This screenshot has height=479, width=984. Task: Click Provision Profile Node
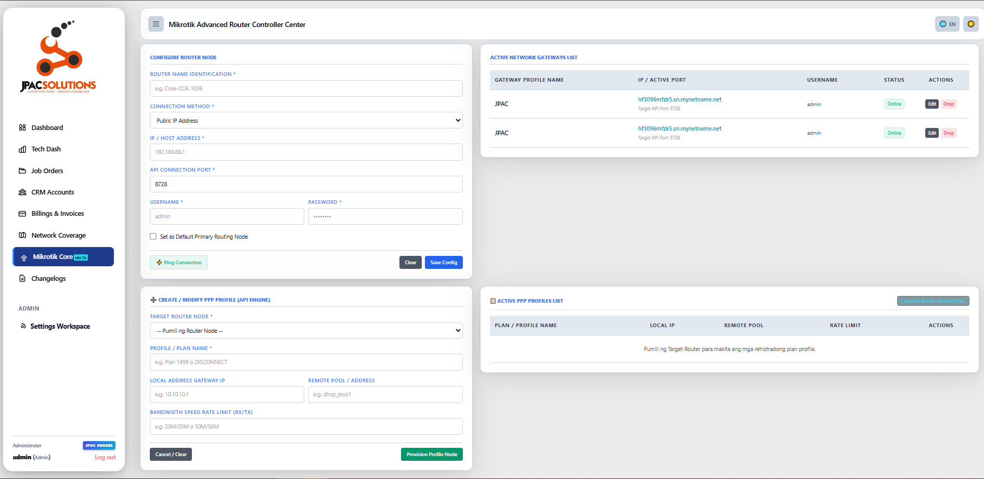coord(432,455)
